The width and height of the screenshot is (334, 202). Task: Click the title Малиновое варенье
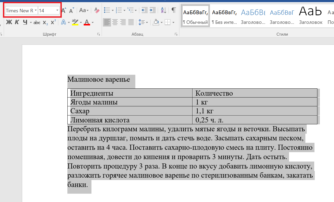tap(99, 80)
